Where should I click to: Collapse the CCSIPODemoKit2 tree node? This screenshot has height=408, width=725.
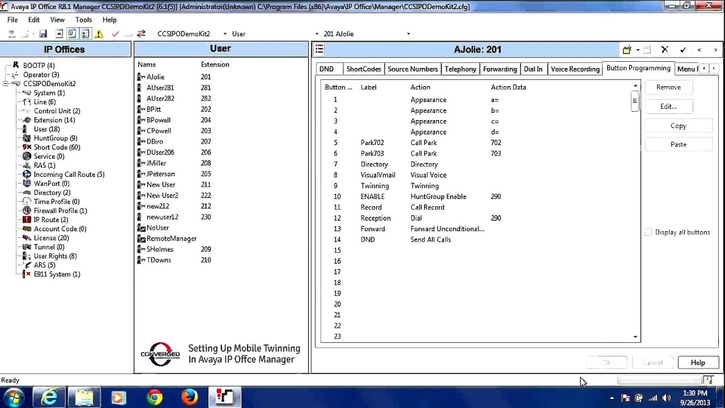pyautogui.click(x=6, y=84)
